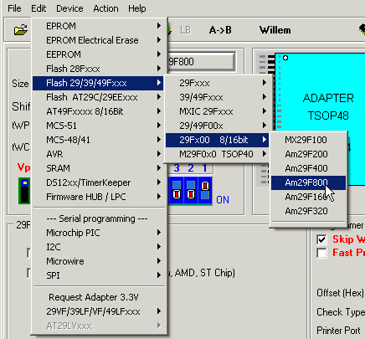
Task: Open the 39/49Fxxx submenu
Action: [x=217, y=97]
